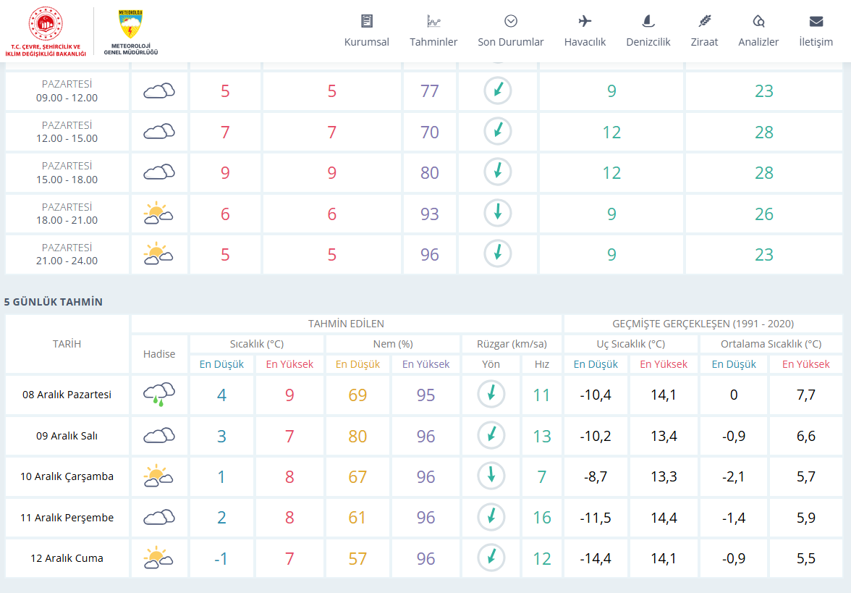Click the TARİH column header
This screenshot has width=851, height=593.
tap(67, 344)
